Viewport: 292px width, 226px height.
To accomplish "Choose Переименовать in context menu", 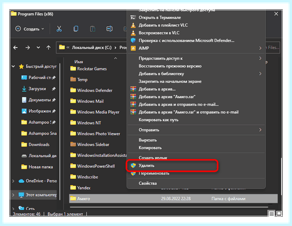I will coord(196,173).
